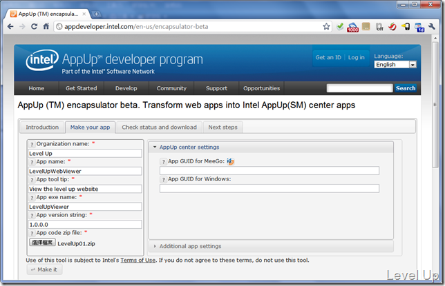Click the blue window extension icon
Image resolution: width=445 pixels, height=286 pixels.
(x=419, y=27)
